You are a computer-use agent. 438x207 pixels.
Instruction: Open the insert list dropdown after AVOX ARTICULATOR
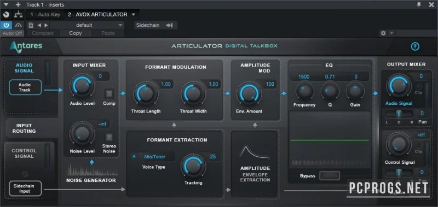[134, 15]
